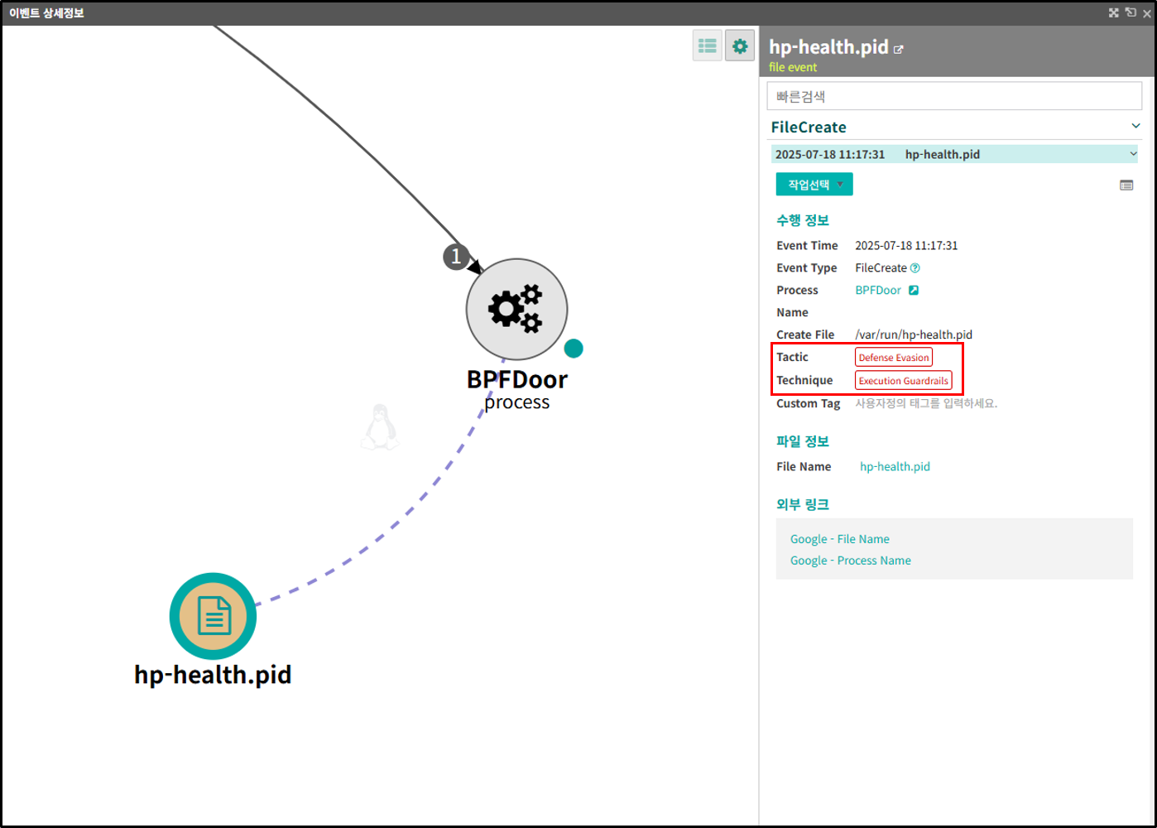Select the BPFDoor process node
1157x828 pixels.
pyautogui.click(x=517, y=310)
